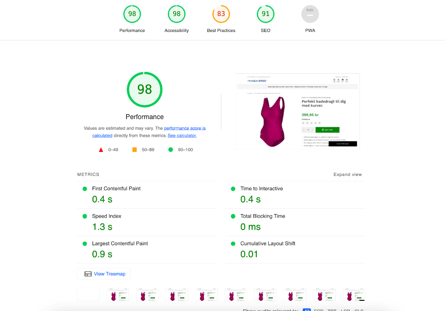Click the large 98 Performance gauge

145,89
